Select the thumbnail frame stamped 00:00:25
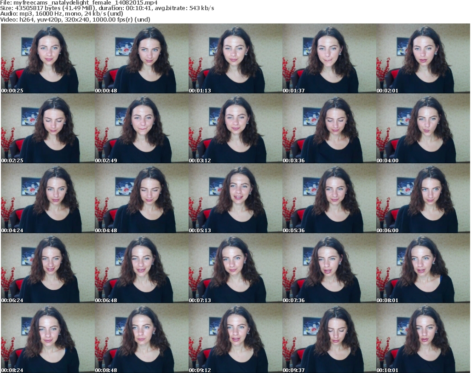The image size is (471, 373). coord(48,58)
